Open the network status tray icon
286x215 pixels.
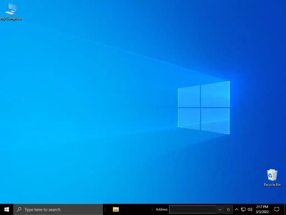(243, 209)
